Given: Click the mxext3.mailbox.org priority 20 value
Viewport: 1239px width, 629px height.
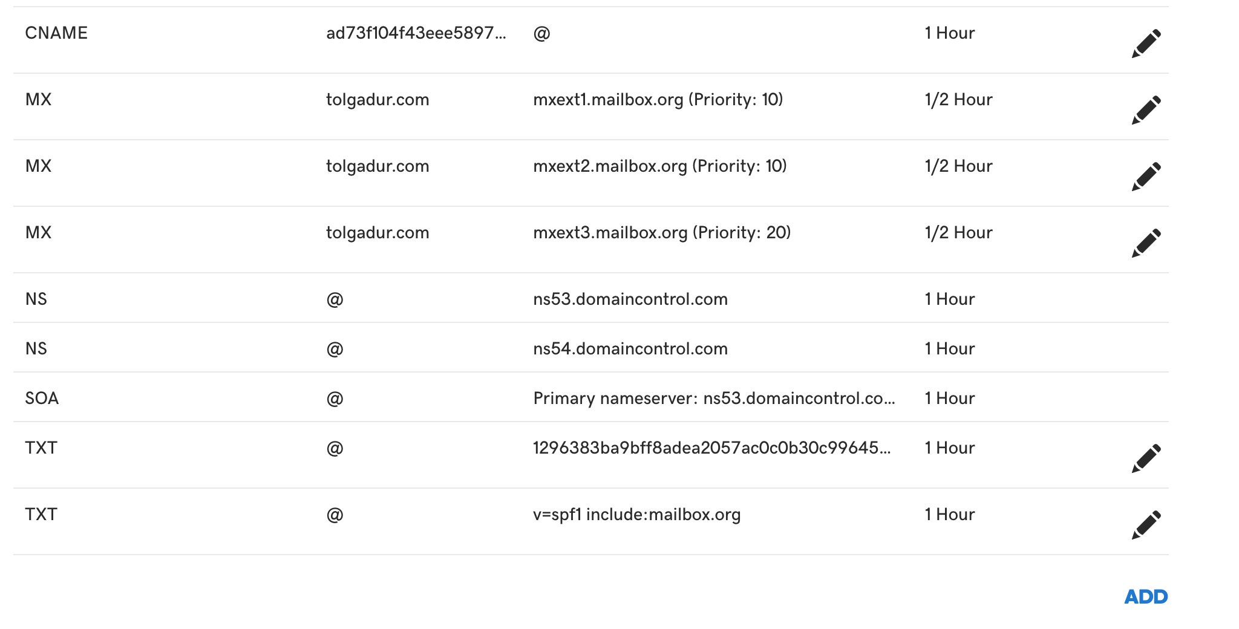Looking at the screenshot, I should coord(662,233).
